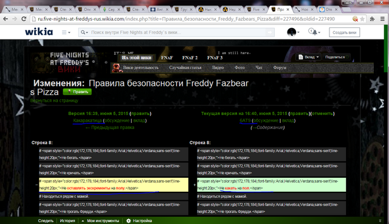Click править next to the old revision

[140, 113]
